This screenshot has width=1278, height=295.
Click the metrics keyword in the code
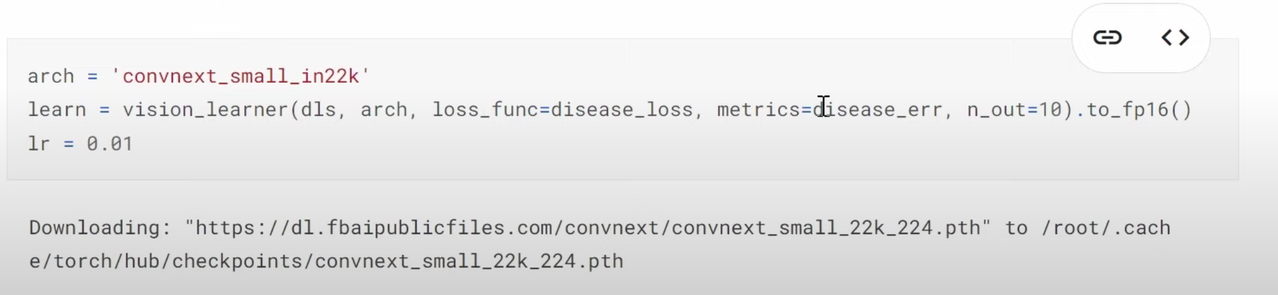click(759, 110)
